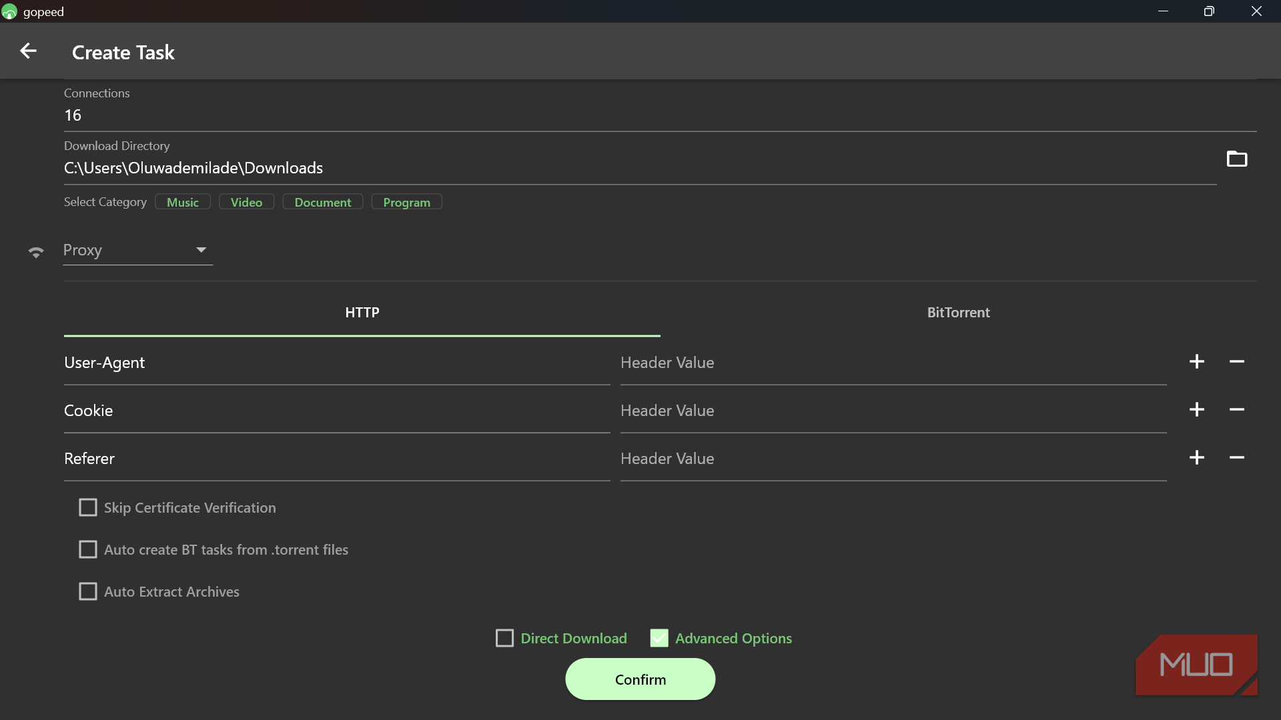Tick the Direct Download checkbox

pyautogui.click(x=505, y=638)
